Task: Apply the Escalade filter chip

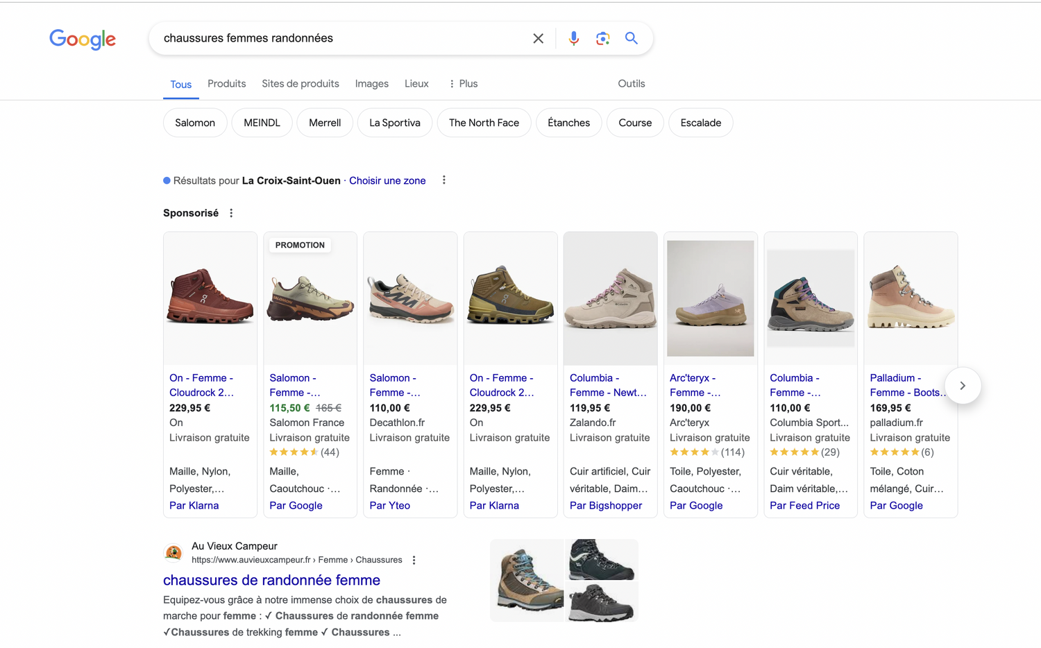Action: 701,123
